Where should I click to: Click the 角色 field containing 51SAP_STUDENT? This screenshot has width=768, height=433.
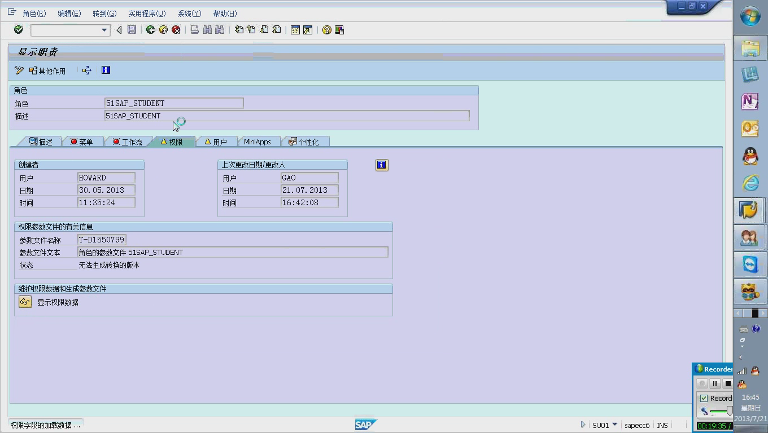coord(174,103)
